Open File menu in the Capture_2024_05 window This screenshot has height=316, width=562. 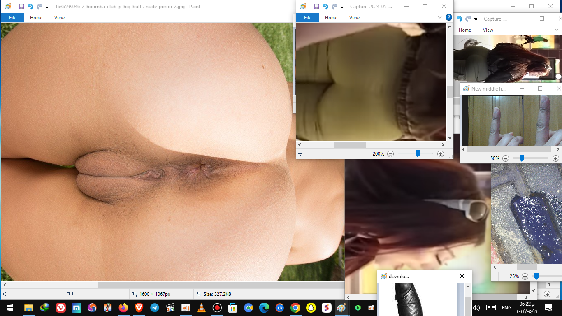click(308, 18)
